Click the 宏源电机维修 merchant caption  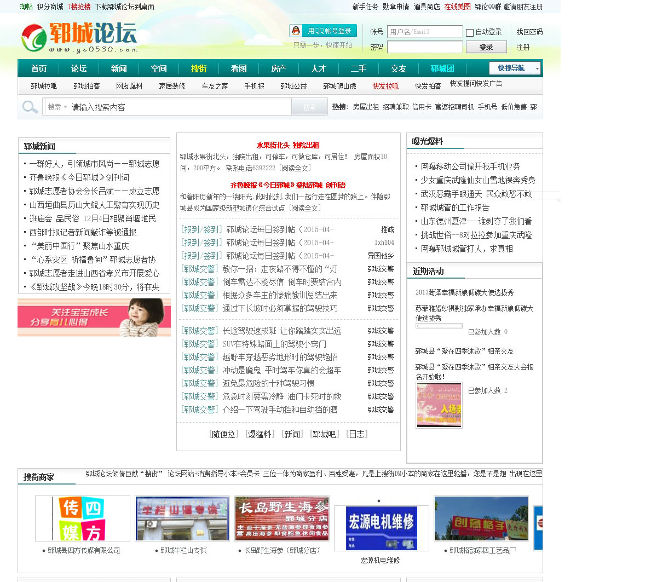coord(380,560)
